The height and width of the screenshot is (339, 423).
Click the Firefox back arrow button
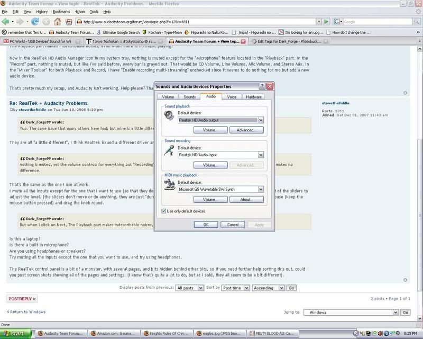[7, 22]
